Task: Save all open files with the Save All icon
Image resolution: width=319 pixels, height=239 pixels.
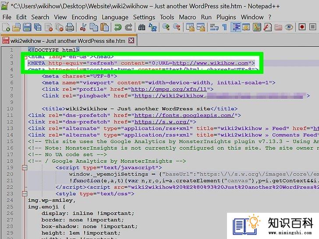Action: (x=38, y=27)
